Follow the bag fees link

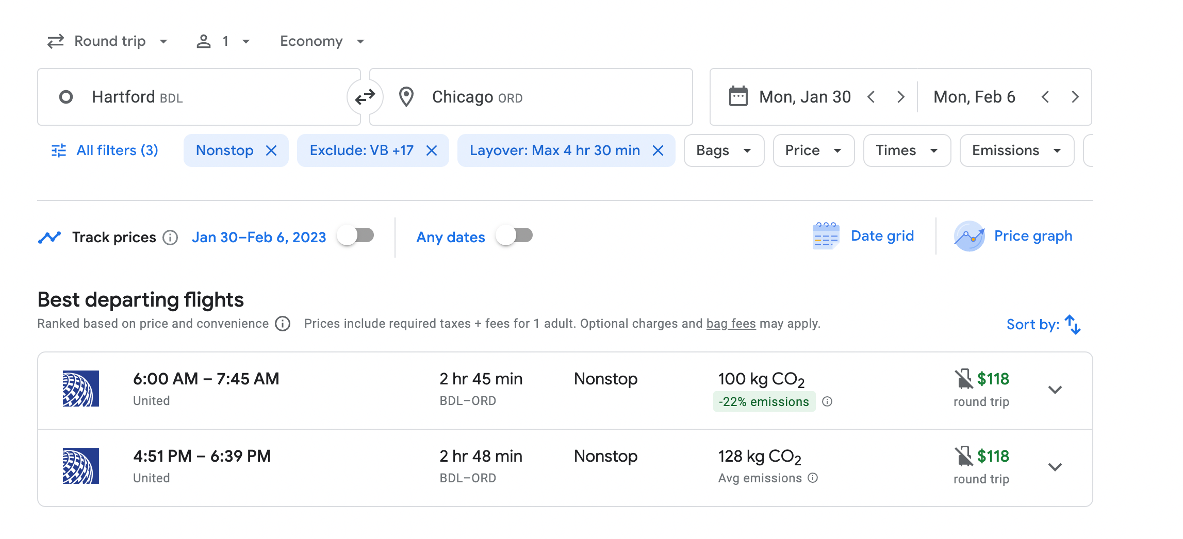[x=731, y=324]
